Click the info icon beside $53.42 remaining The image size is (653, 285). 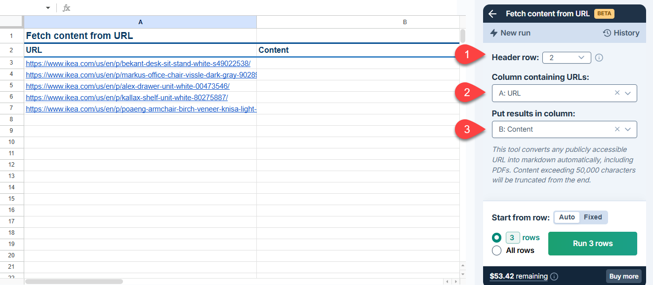[554, 276]
